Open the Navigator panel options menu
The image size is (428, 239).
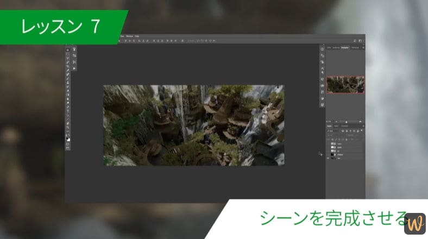point(363,48)
